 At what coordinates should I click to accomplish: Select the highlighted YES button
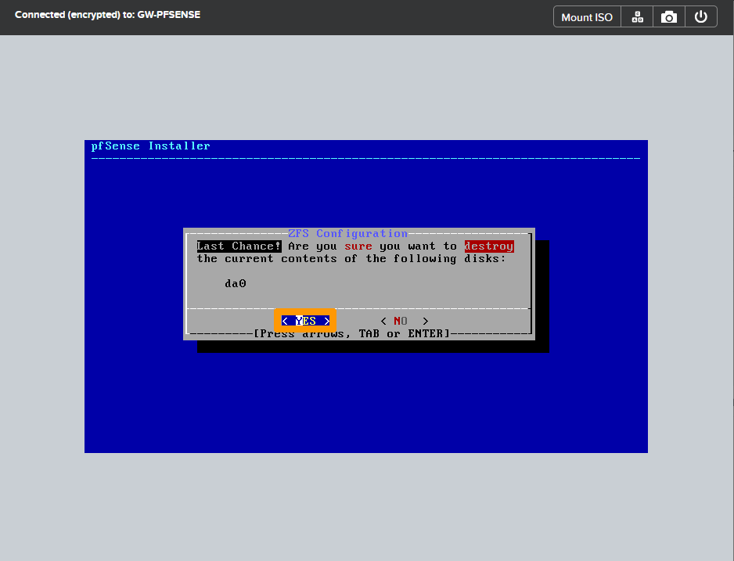[x=304, y=320]
